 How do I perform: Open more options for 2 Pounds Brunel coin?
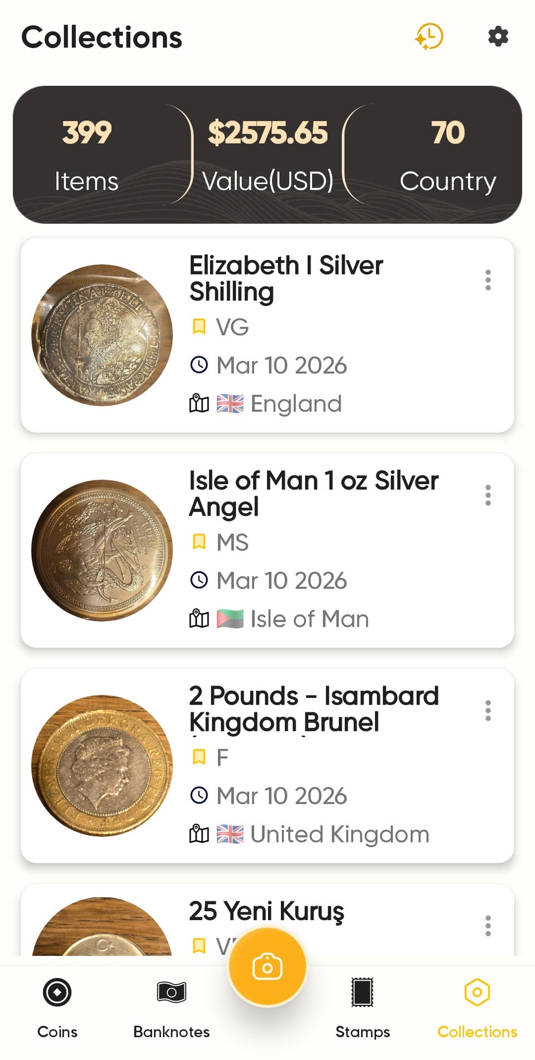click(x=488, y=711)
